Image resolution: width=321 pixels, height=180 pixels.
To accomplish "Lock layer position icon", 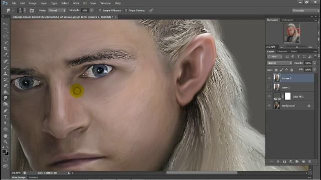I will 286,70.
